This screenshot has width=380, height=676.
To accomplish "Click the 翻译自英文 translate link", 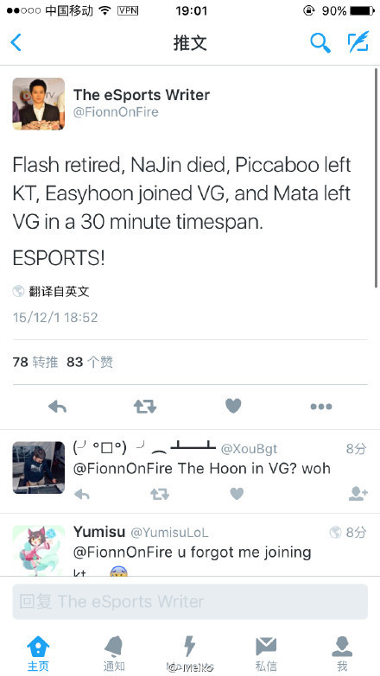I will point(59,292).
